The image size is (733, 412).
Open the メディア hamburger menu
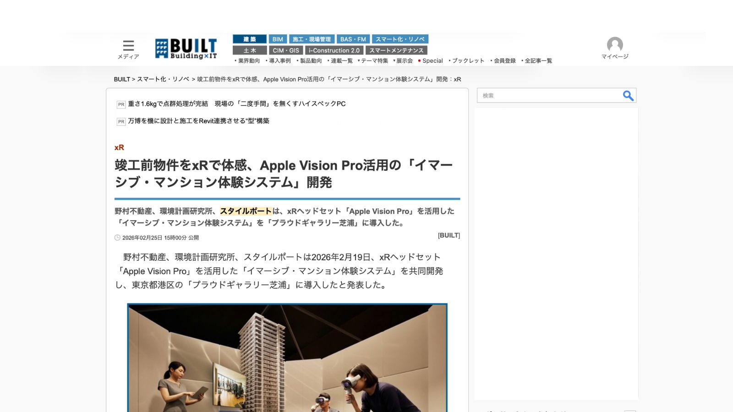[128, 46]
